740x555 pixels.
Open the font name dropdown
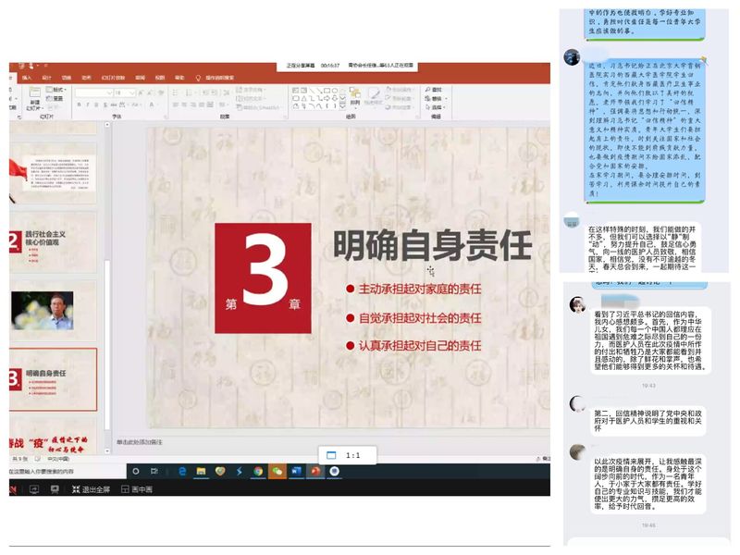pyautogui.click(x=110, y=92)
